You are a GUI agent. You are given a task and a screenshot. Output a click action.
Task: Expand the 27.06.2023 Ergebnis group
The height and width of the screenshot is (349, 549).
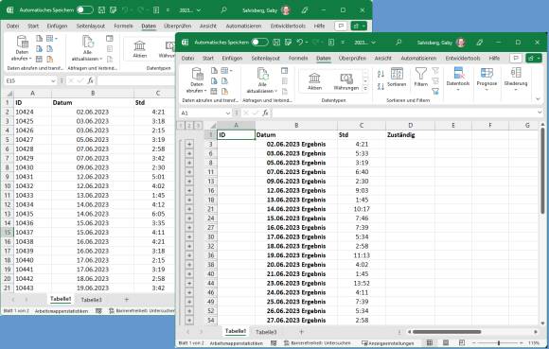[x=189, y=321]
